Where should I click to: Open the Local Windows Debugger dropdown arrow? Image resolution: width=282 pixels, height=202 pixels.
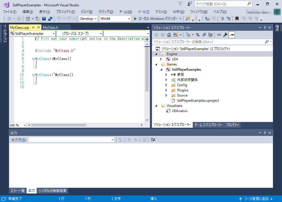pos(181,19)
